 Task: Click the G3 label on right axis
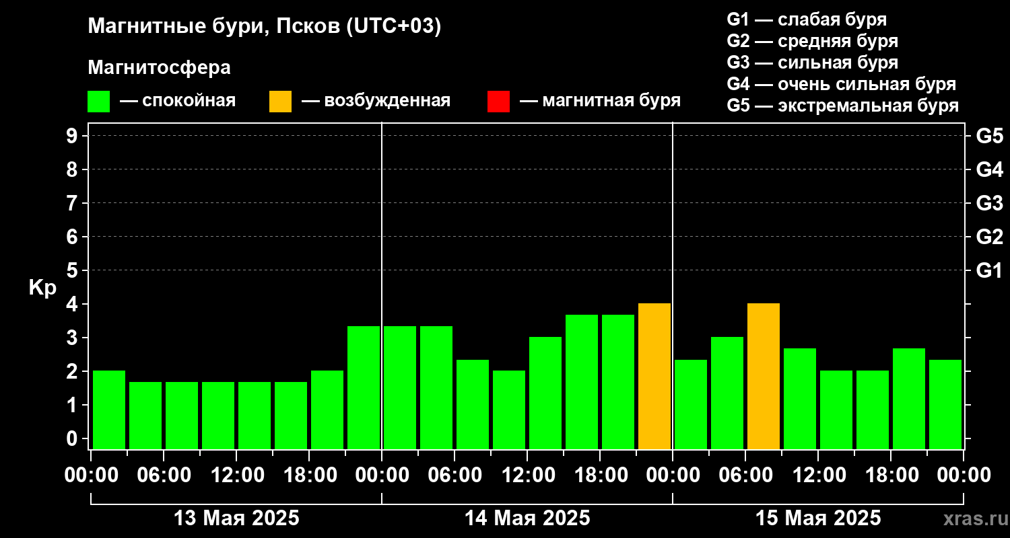coord(989,203)
